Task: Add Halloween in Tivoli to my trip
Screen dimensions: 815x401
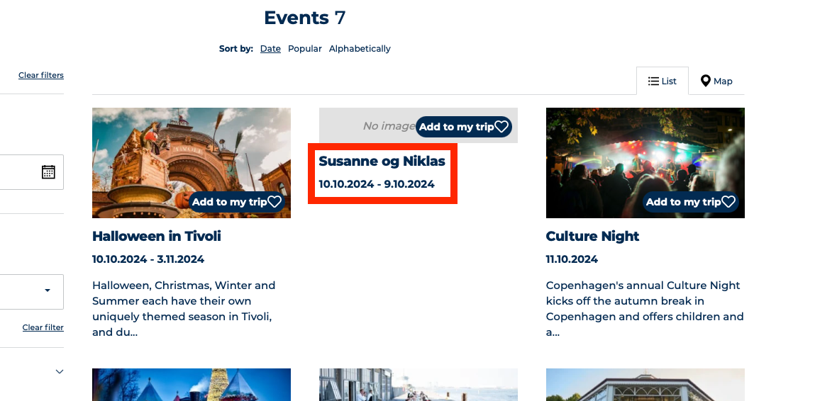Action: point(236,201)
